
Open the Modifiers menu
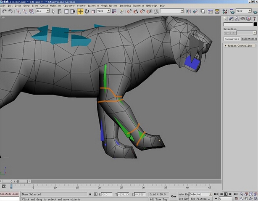(x=55, y=5)
